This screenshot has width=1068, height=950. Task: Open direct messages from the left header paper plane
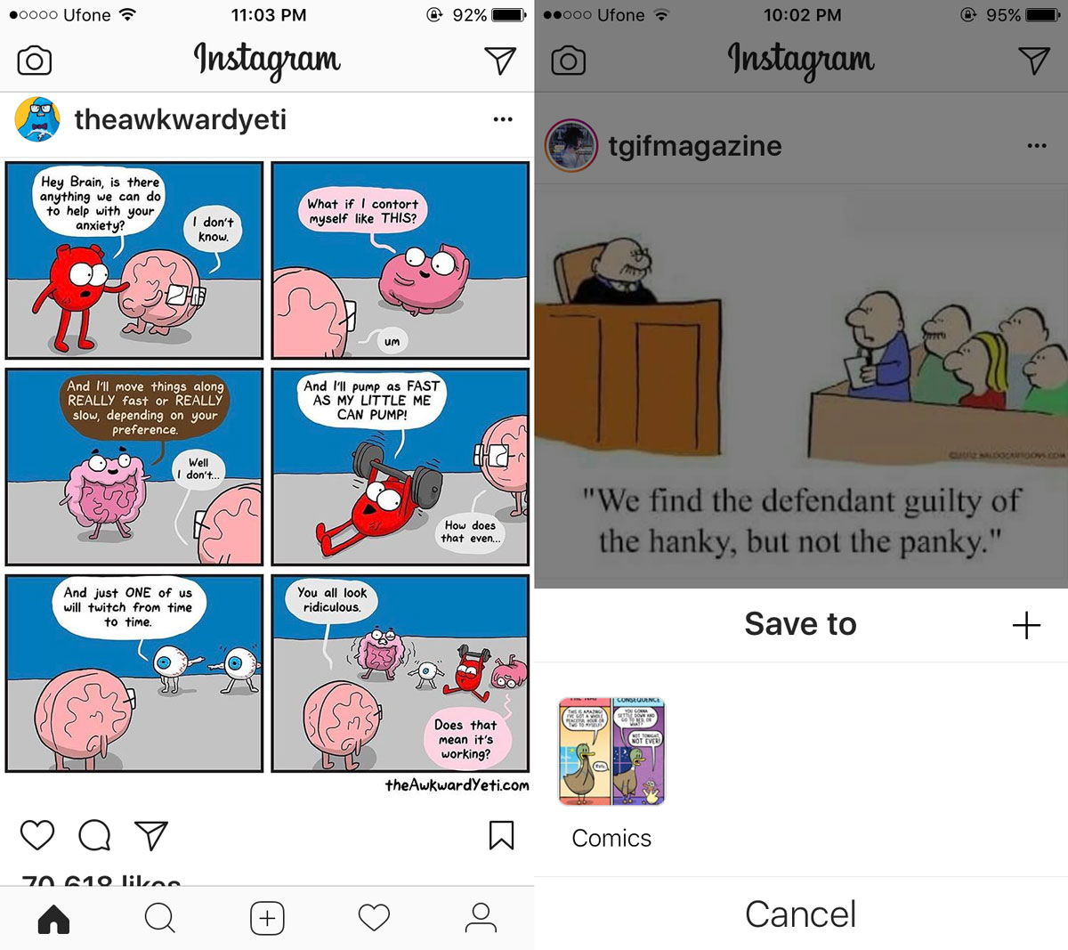[500, 61]
